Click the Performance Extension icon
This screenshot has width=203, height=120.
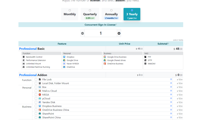click(23, 60)
